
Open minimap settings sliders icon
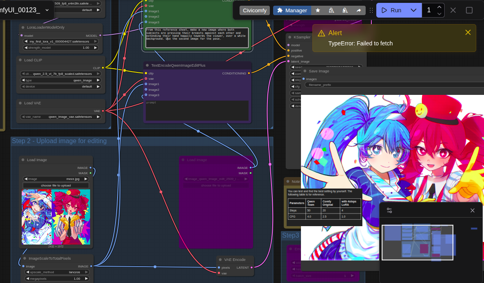(x=389, y=210)
